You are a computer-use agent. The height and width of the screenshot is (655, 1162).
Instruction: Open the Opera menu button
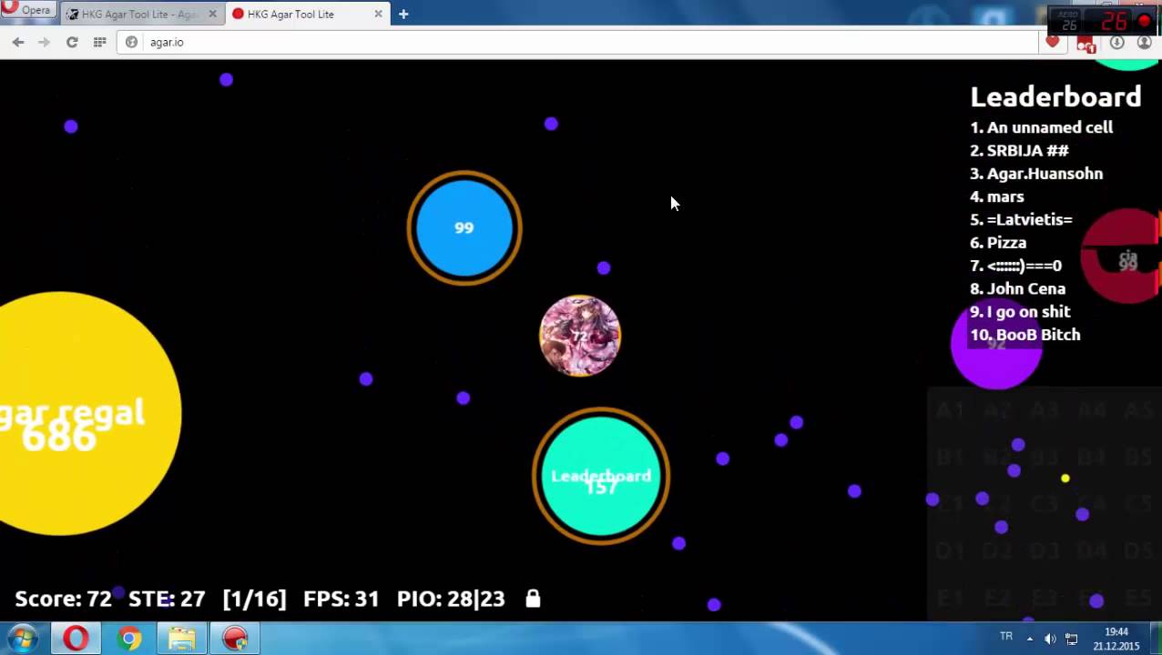(x=27, y=11)
